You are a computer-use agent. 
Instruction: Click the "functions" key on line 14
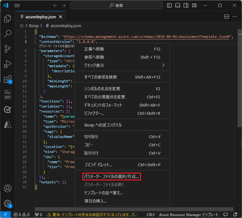(x=50, y=101)
